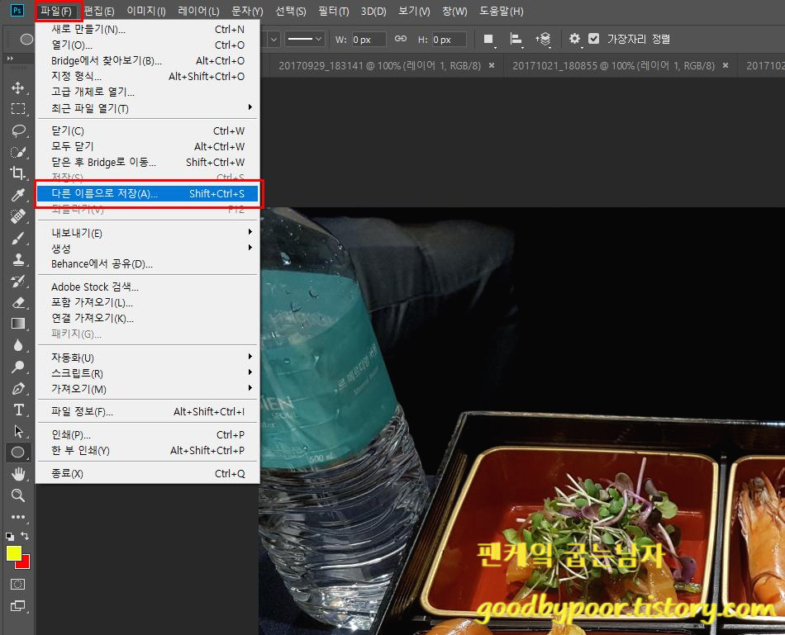Toggle the 가장자리 정렬 checkbox

coord(594,39)
